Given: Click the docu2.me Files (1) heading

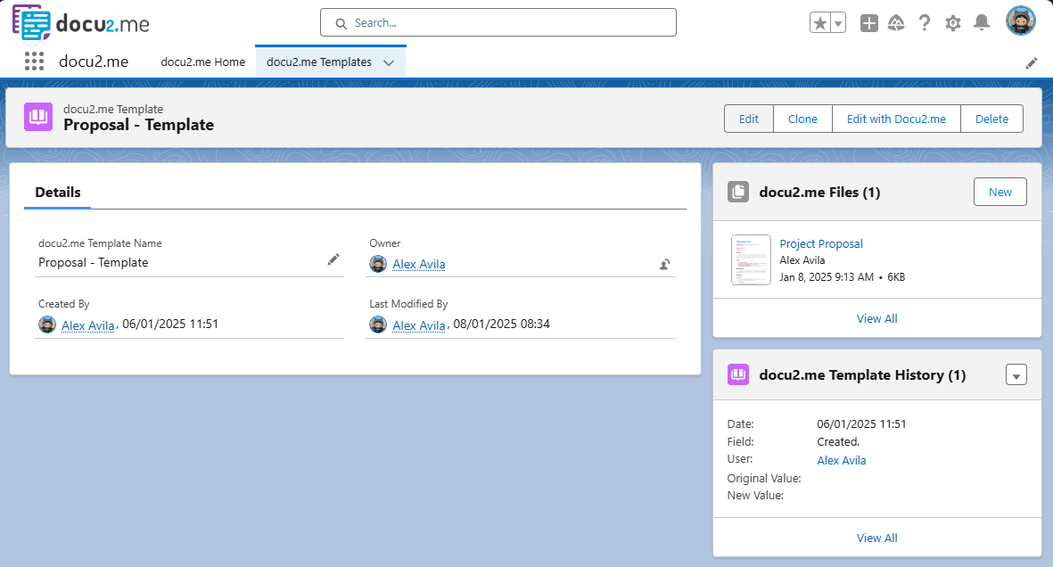Looking at the screenshot, I should (x=819, y=193).
